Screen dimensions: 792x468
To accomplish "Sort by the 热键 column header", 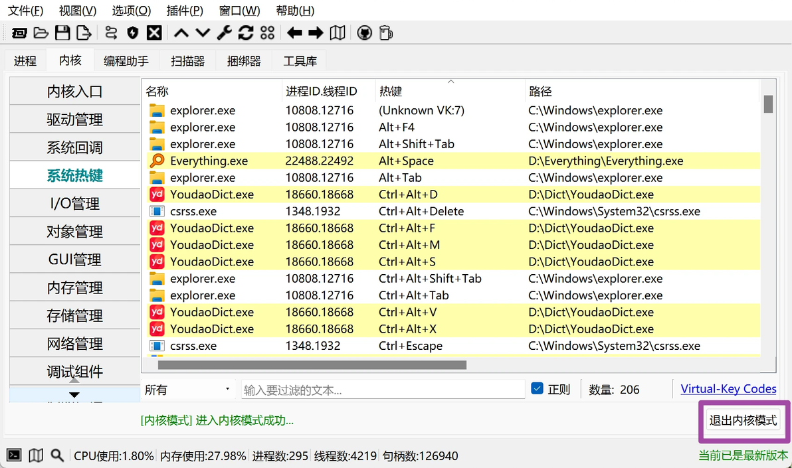I will (450, 92).
